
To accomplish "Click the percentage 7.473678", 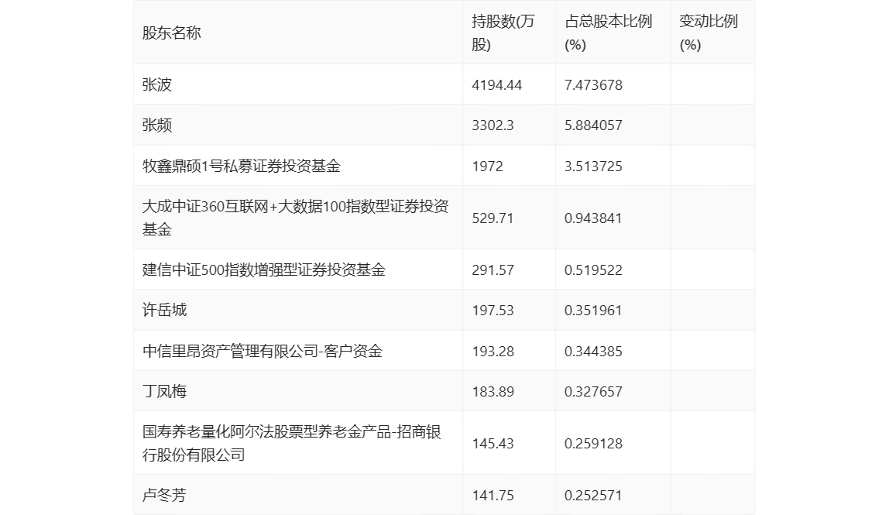I will point(593,85).
